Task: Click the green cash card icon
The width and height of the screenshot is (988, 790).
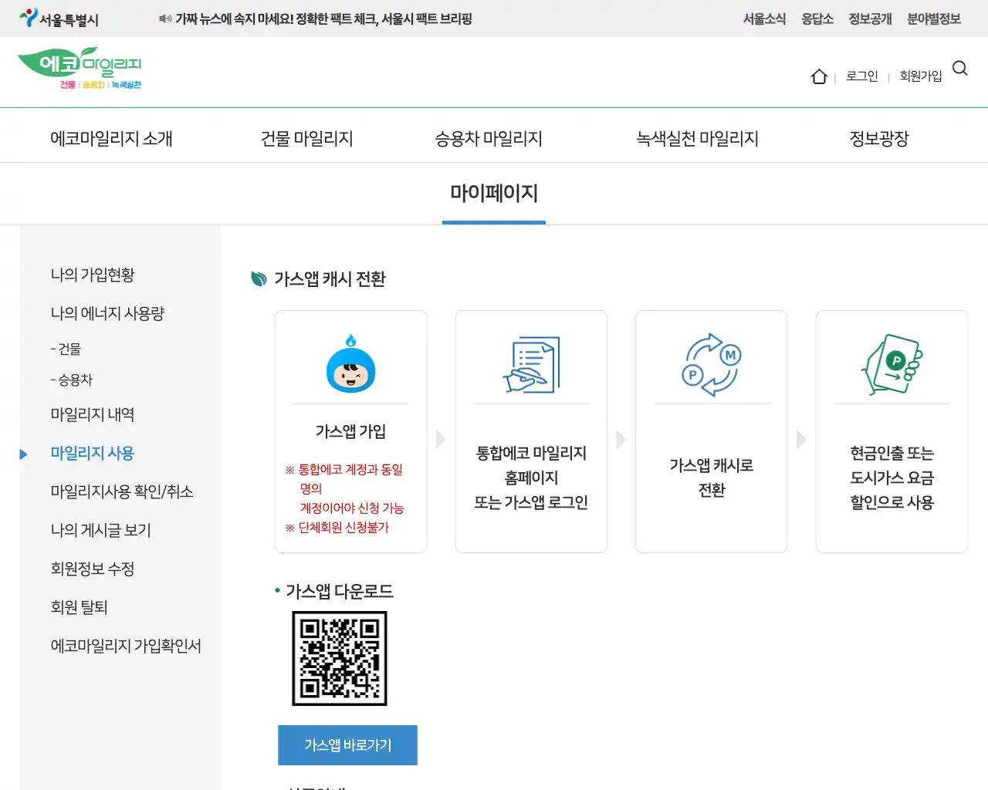Action: click(x=892, y=364)
